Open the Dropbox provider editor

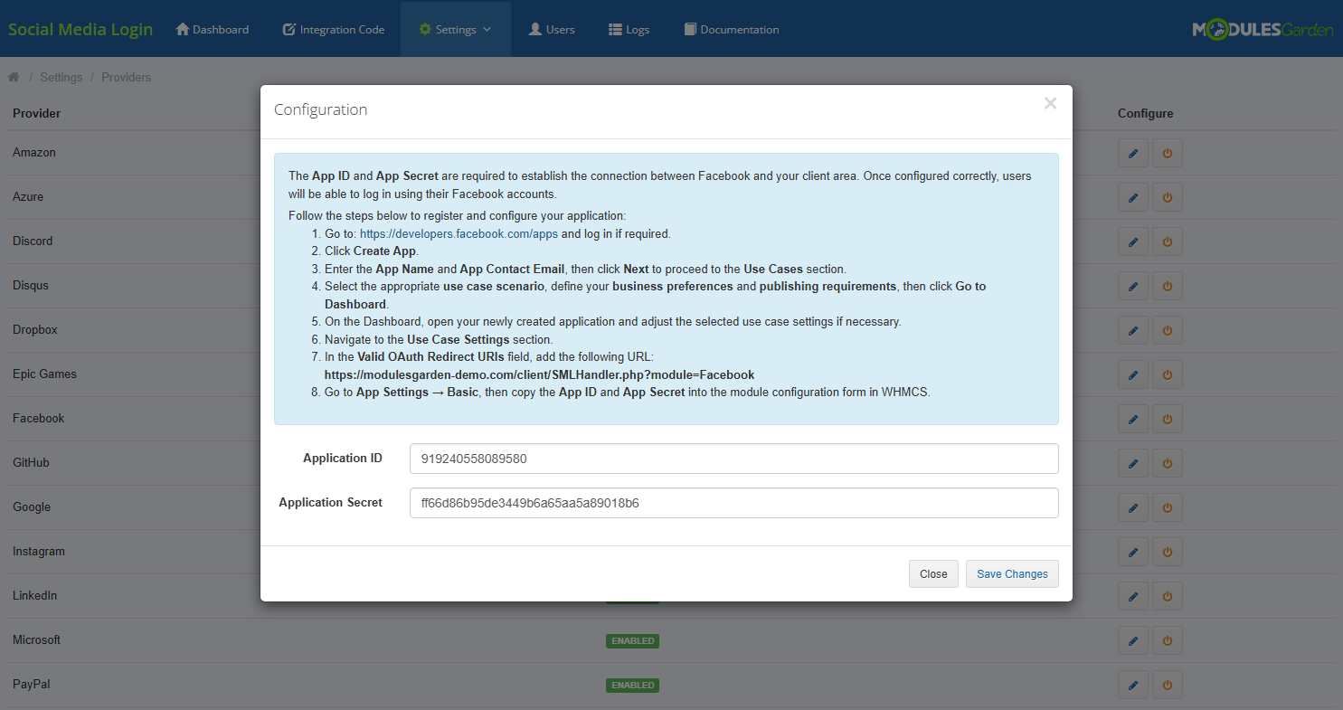tap(1133, 329)
